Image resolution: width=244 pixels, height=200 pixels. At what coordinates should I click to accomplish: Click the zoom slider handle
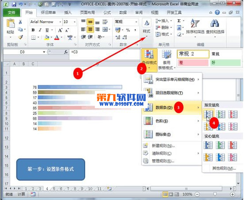(x=215, y=194)
